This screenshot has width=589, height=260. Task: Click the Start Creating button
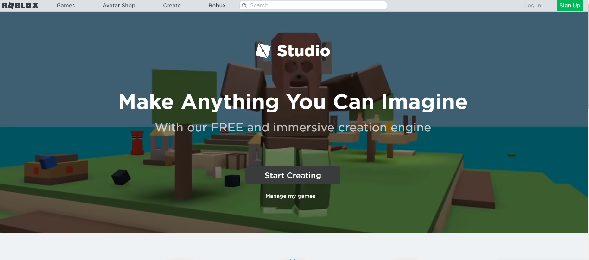click(293, 175)
